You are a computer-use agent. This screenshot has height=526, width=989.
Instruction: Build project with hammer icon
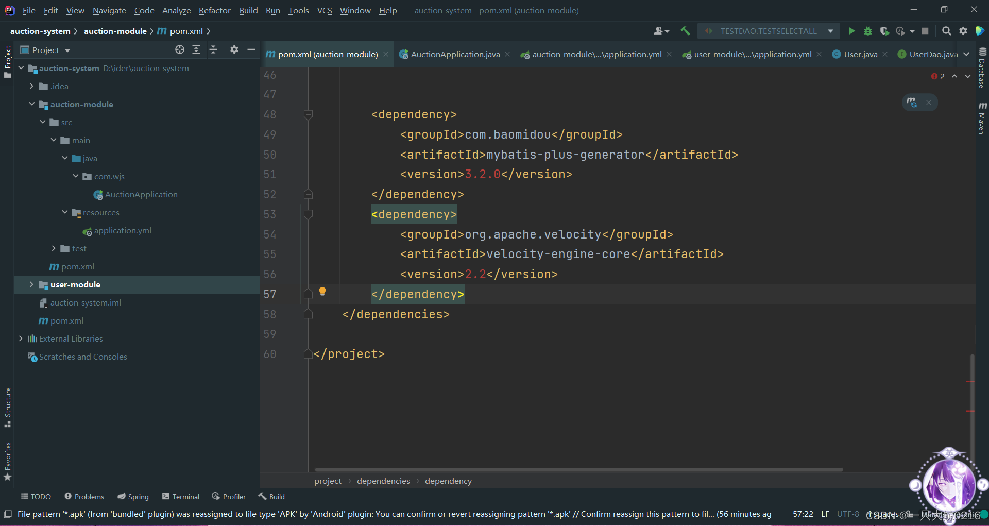(685, 31)
